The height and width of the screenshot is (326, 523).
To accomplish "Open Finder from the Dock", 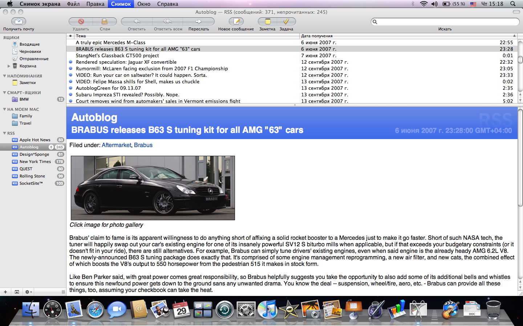I will [x=31, y=310].
